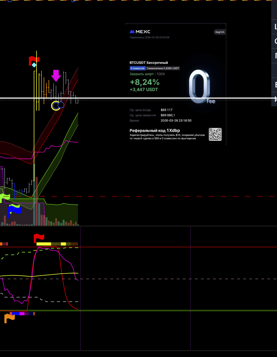Click the red flag in the oscillator pane

pos(39,238)
